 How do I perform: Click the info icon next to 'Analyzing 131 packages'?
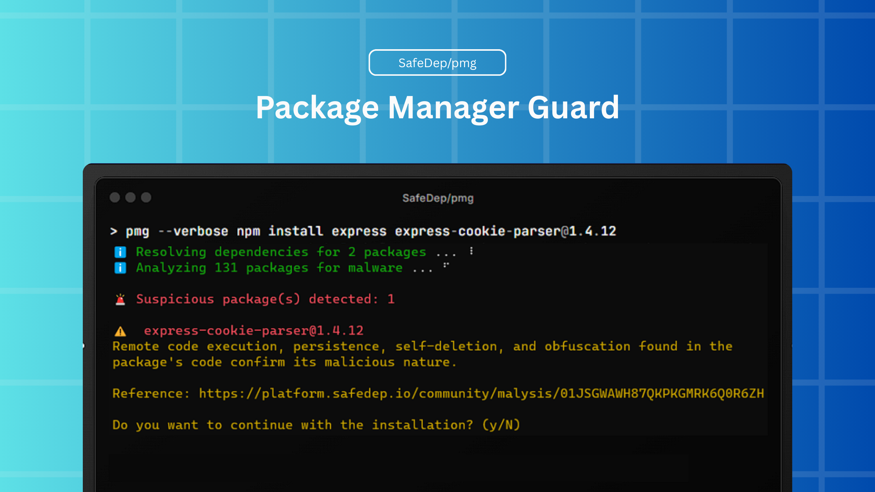pos(121,267)
